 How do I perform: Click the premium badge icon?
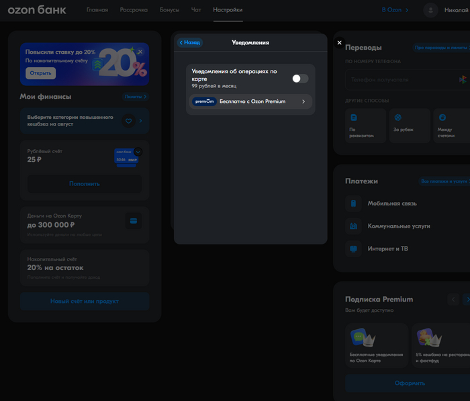coord(204,101)
